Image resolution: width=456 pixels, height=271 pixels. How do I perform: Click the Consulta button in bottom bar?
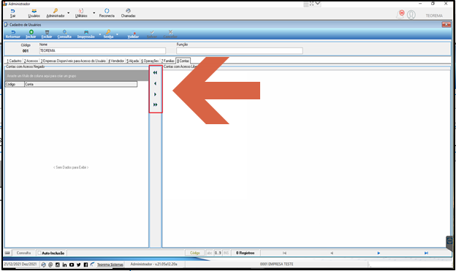[x=23, y=253]
